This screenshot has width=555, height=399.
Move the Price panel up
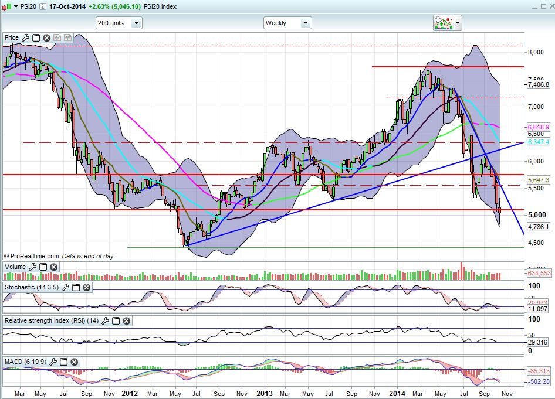coord(68,38)
